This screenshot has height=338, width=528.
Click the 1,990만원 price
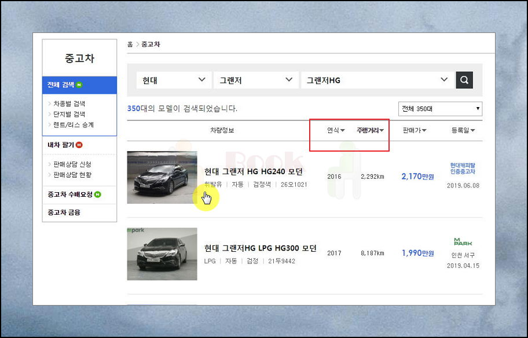pyautogui.click(x=417, y=253)
